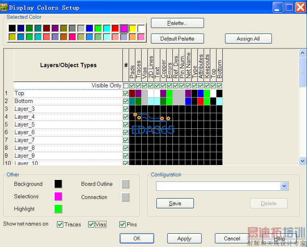Change the Highlight color swatch
This screenshot has height=247, width=307.
[x=58, y=209]
